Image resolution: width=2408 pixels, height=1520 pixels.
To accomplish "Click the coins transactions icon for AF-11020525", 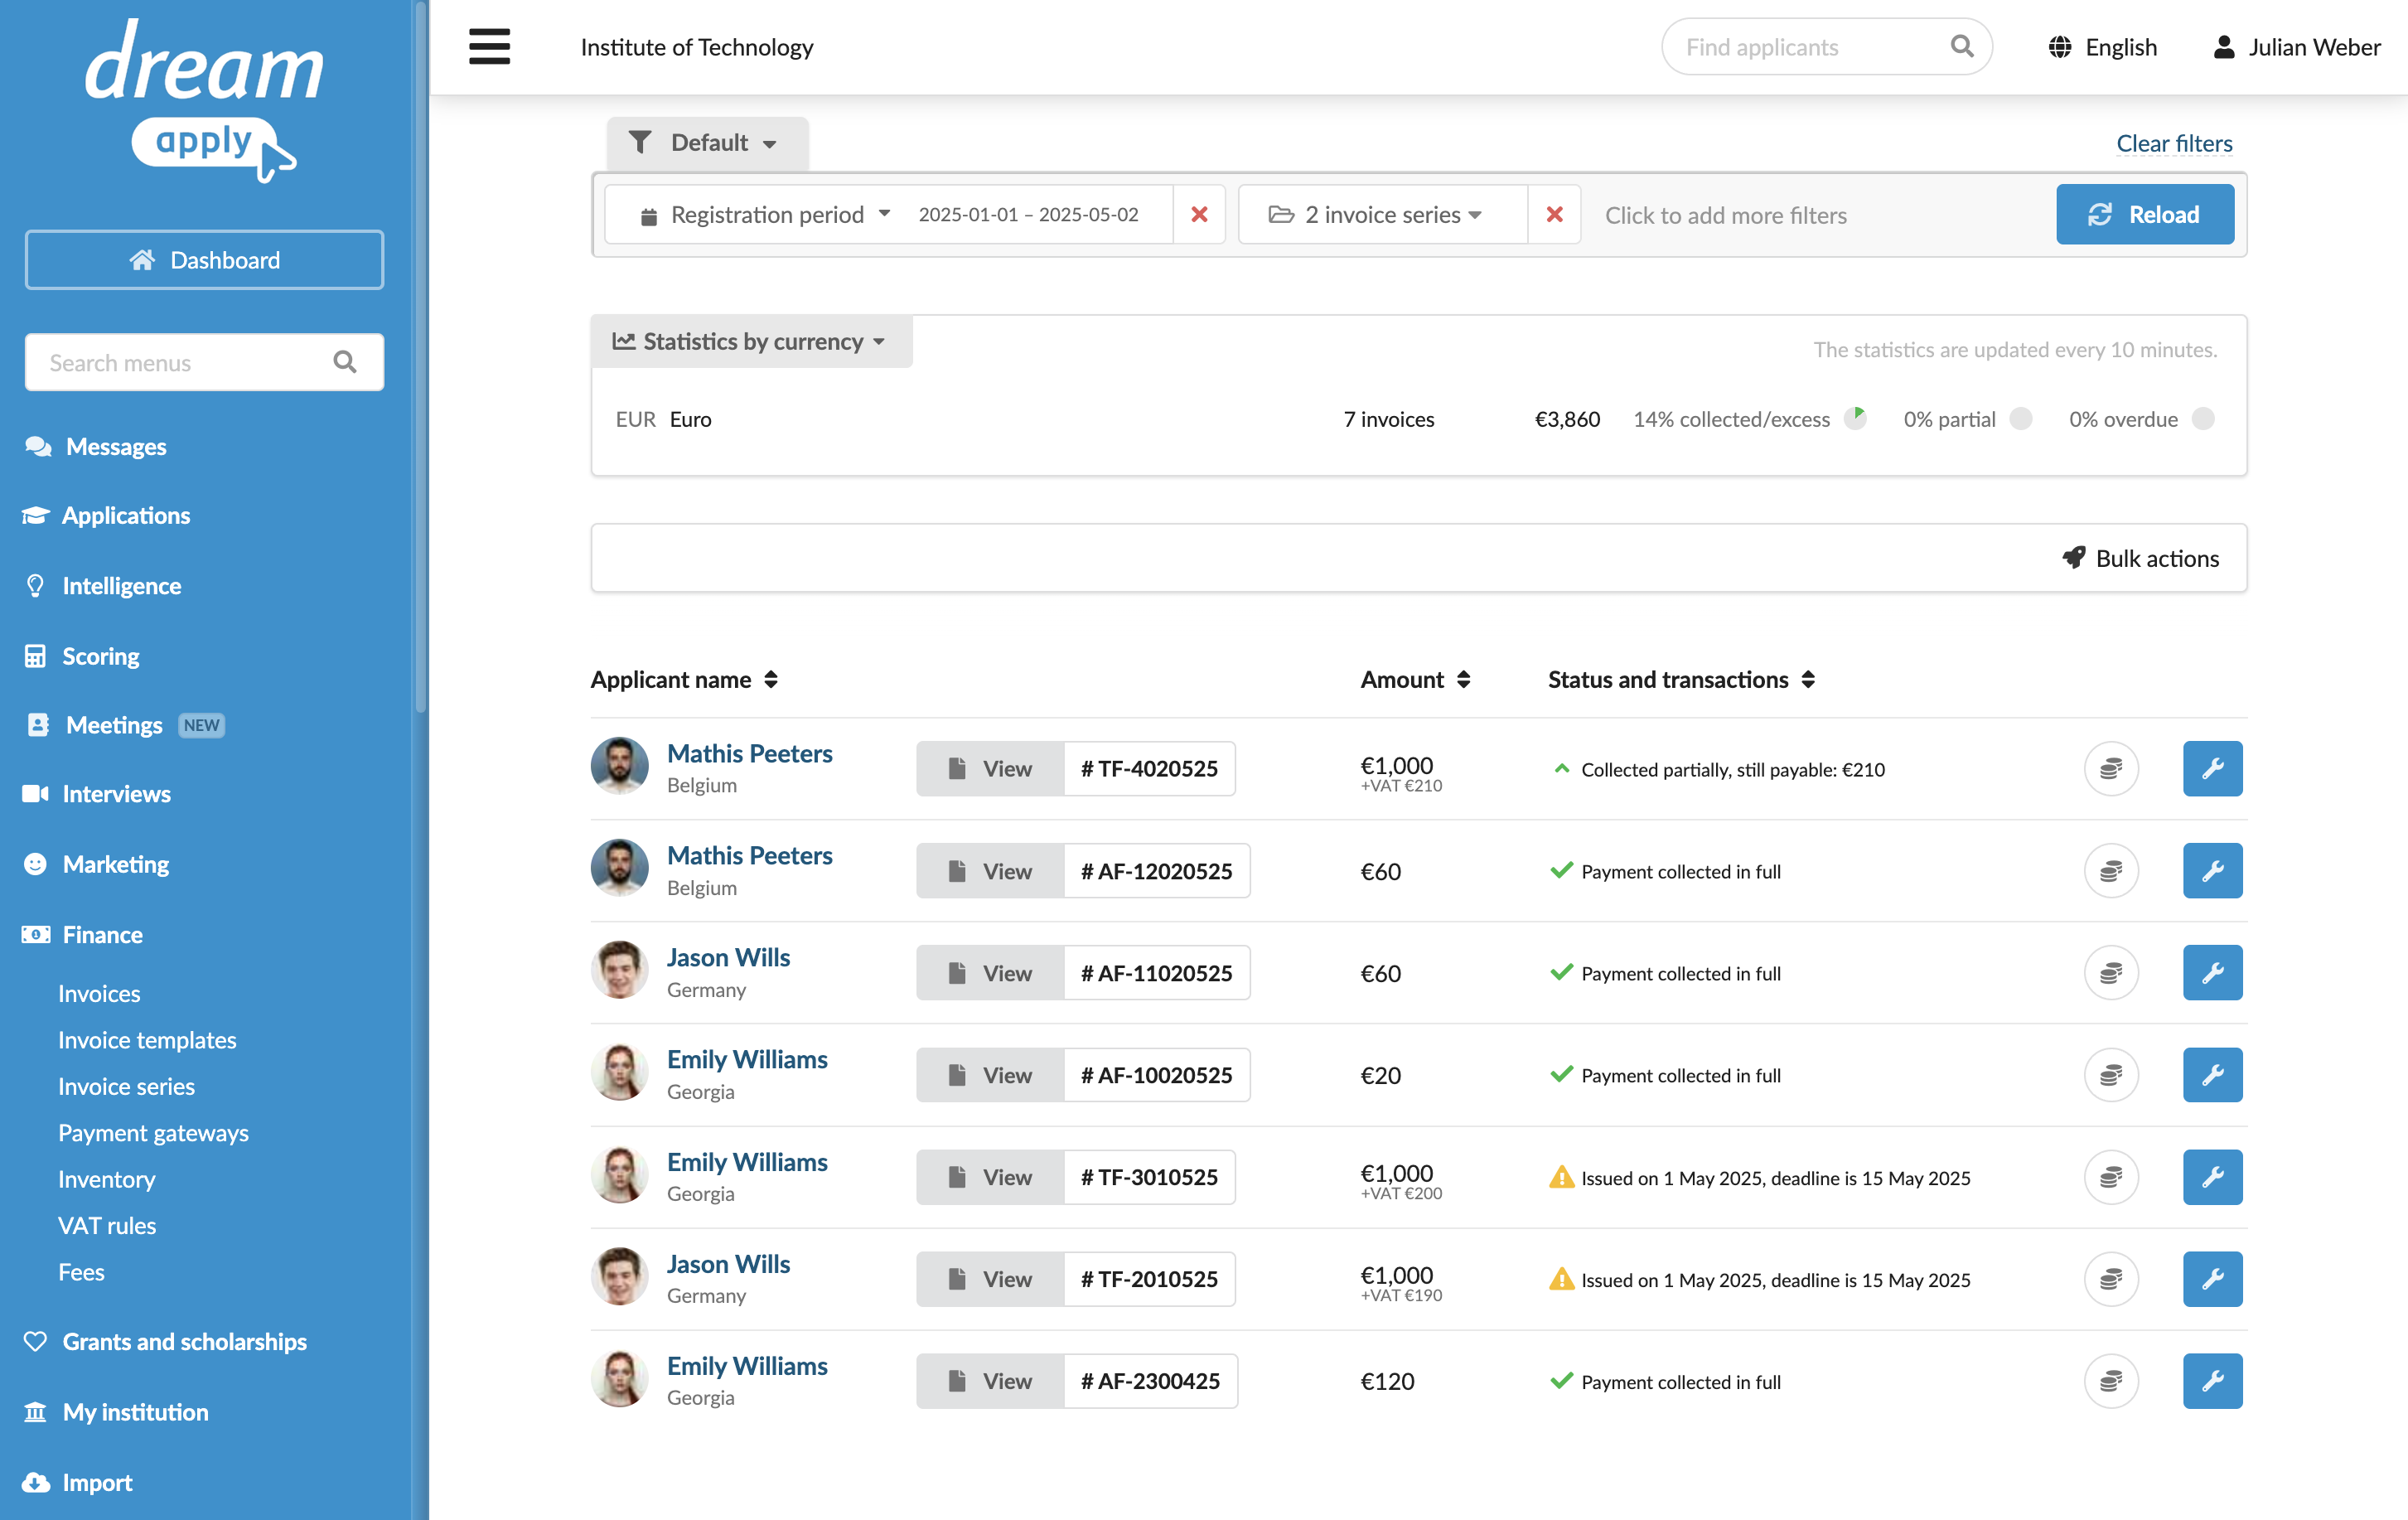I will pos(2111,972).
